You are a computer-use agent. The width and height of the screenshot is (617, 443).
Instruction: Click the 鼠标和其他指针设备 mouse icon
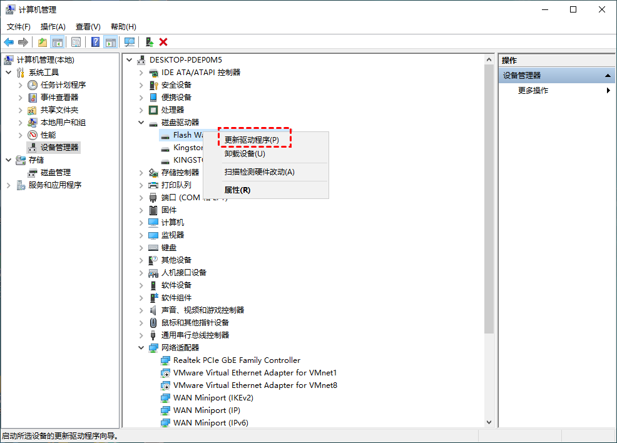153,323
